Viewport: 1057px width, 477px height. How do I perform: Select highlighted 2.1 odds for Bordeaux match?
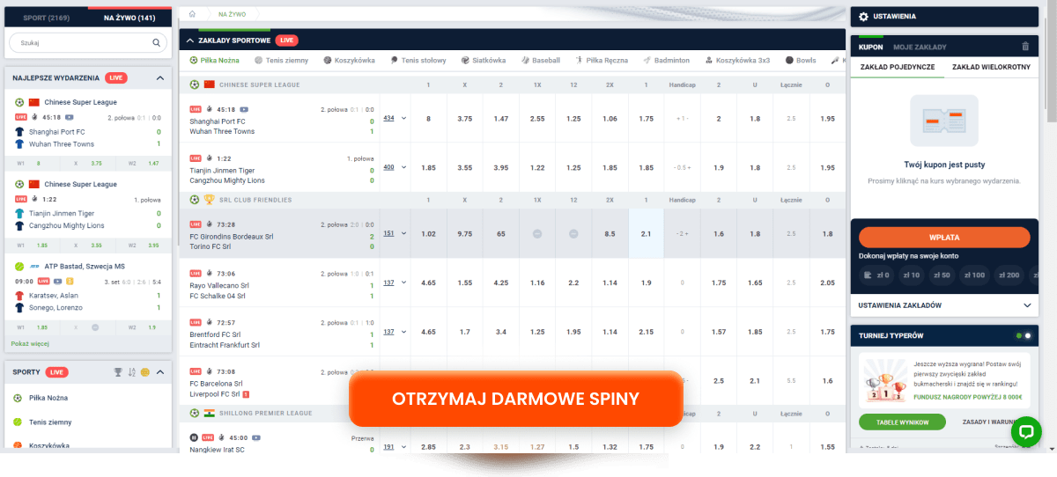click(646, 233)
